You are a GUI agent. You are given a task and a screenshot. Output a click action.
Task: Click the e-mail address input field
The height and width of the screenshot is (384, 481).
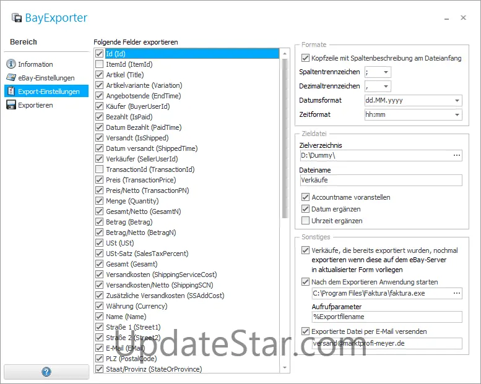[x=387, y=343]
